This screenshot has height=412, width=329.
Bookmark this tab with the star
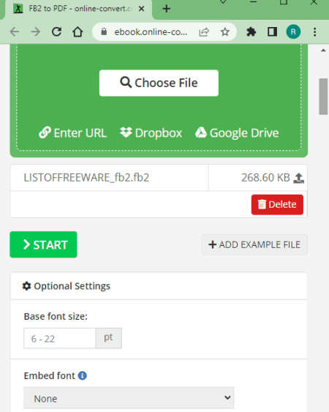pyautogui.click(x=224, y=32)
